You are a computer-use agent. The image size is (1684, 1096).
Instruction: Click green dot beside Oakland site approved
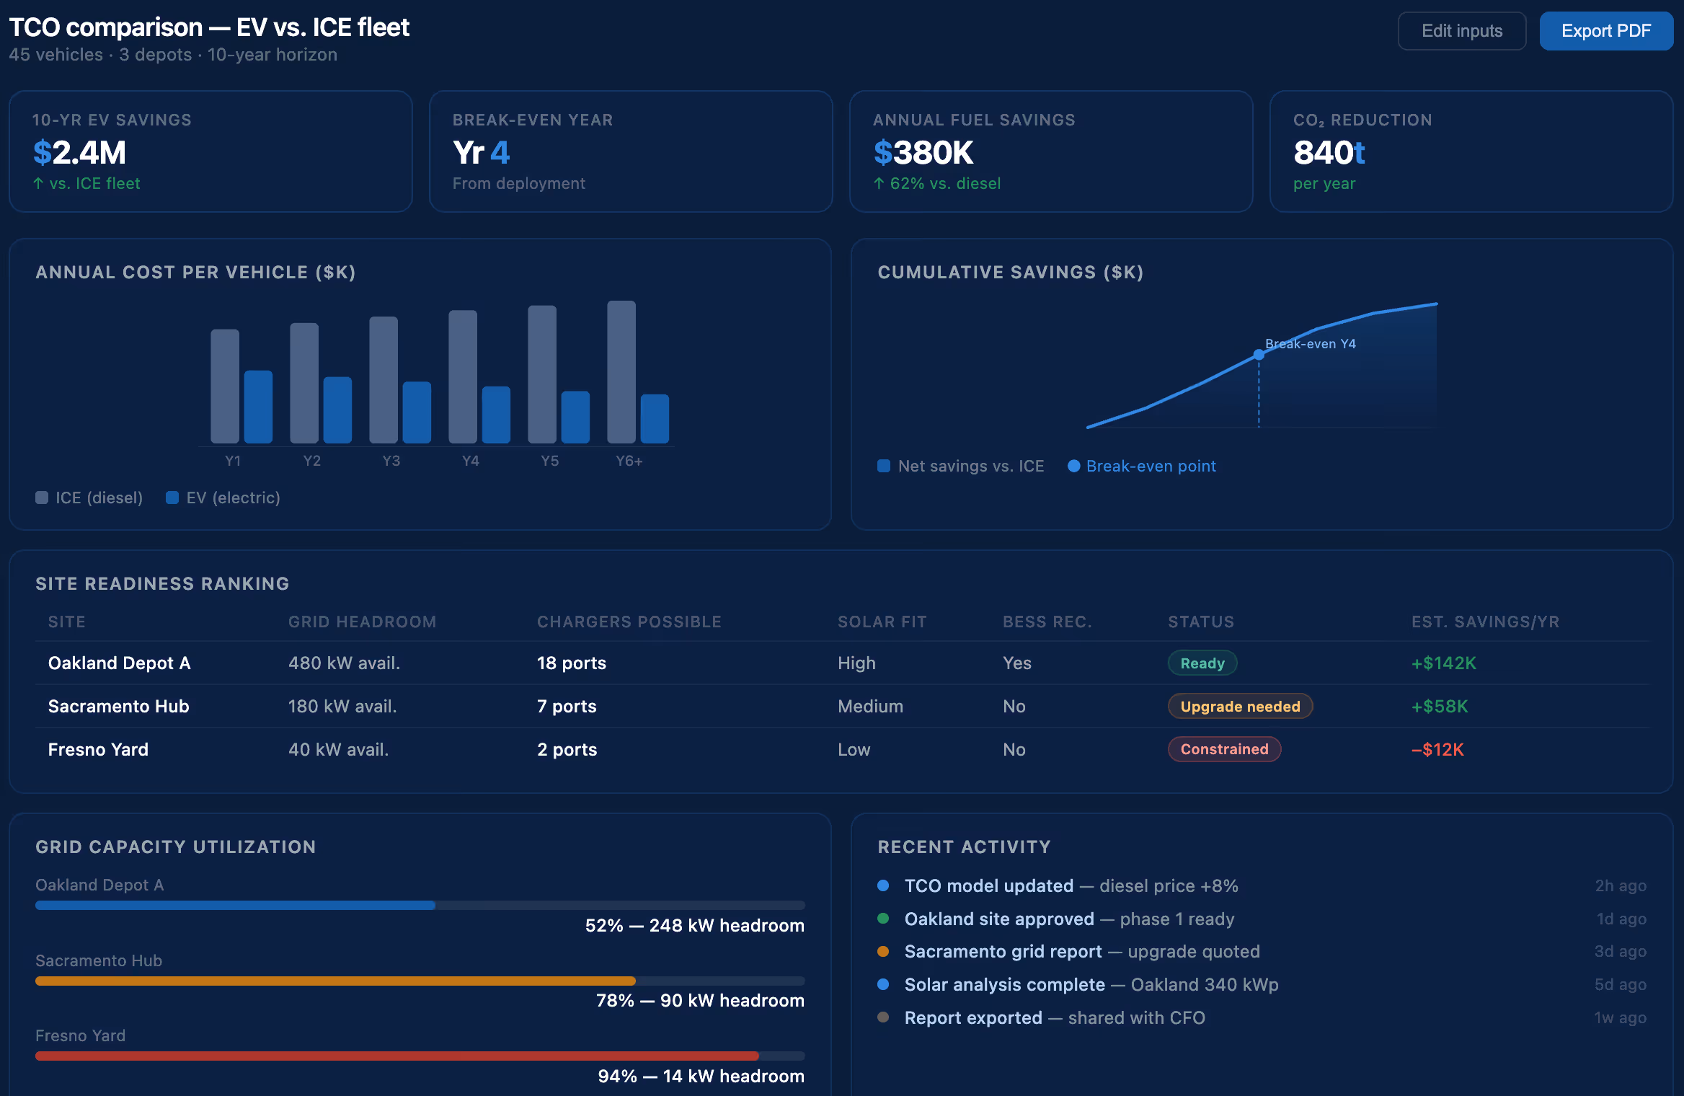tap(883, 919)
